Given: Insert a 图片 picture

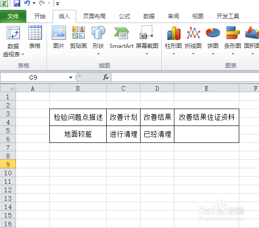Looking at the screenshot, I should point(59,37).
